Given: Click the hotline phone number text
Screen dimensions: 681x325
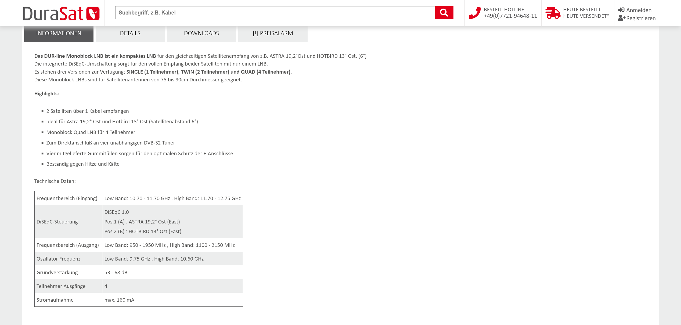Looking at the screenshot, I should point(510,16).
